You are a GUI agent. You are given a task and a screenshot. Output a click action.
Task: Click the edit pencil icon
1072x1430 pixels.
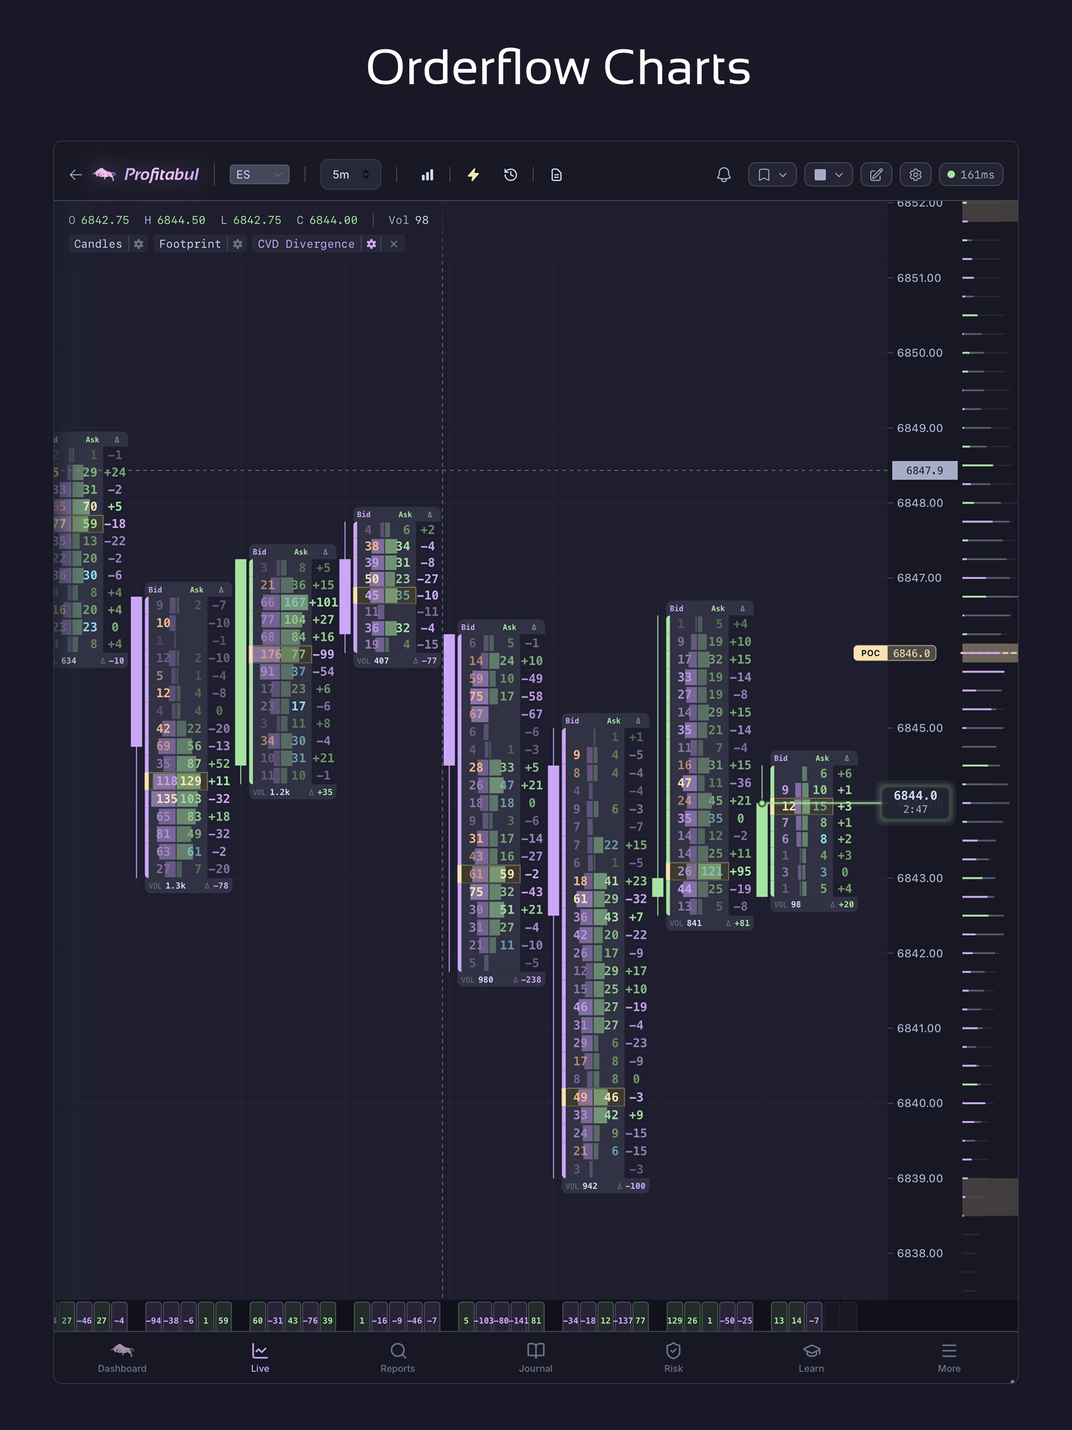point(876,175)
